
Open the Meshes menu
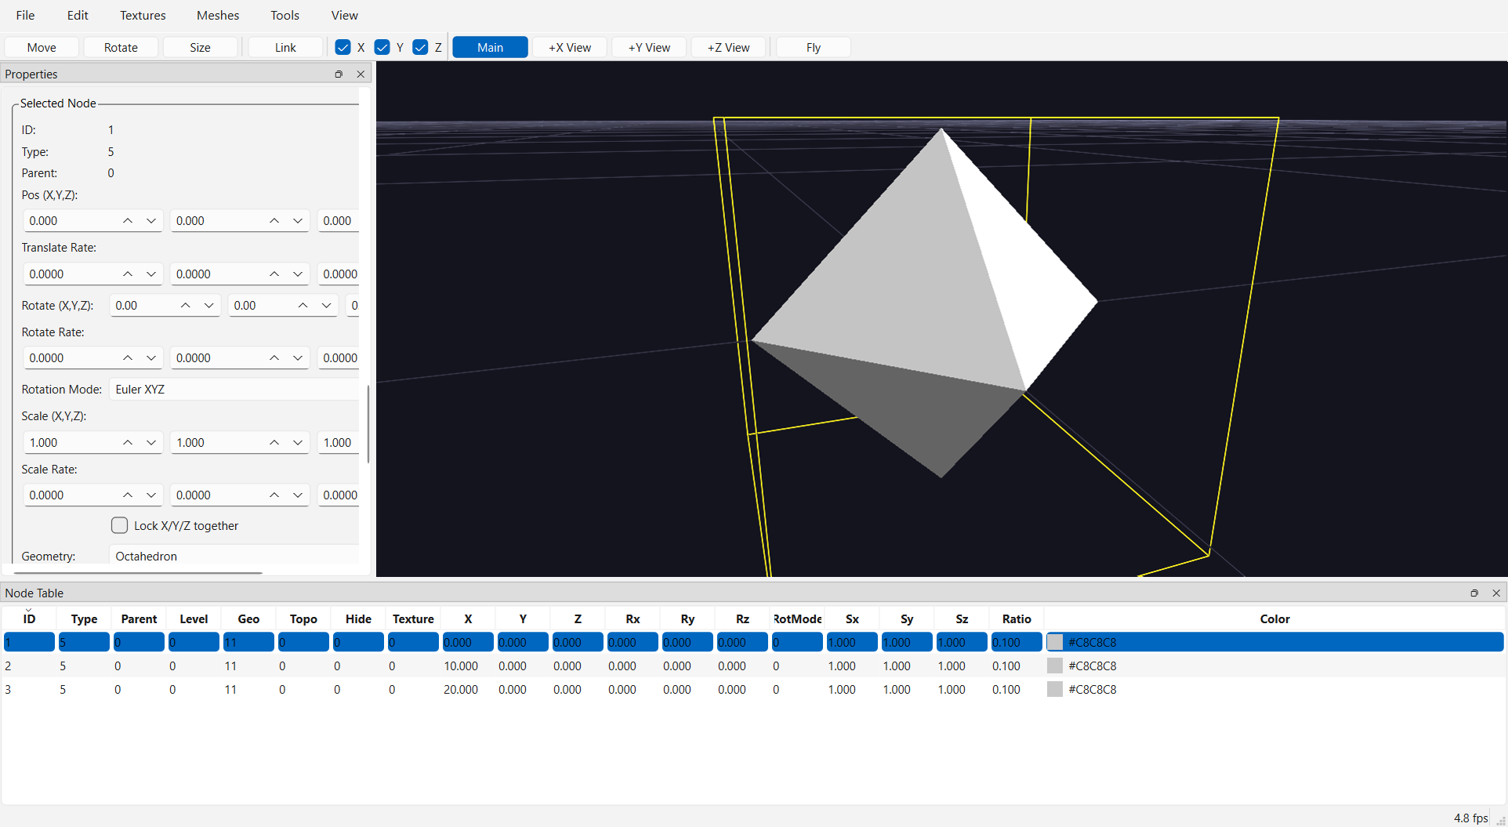(218, 15)
